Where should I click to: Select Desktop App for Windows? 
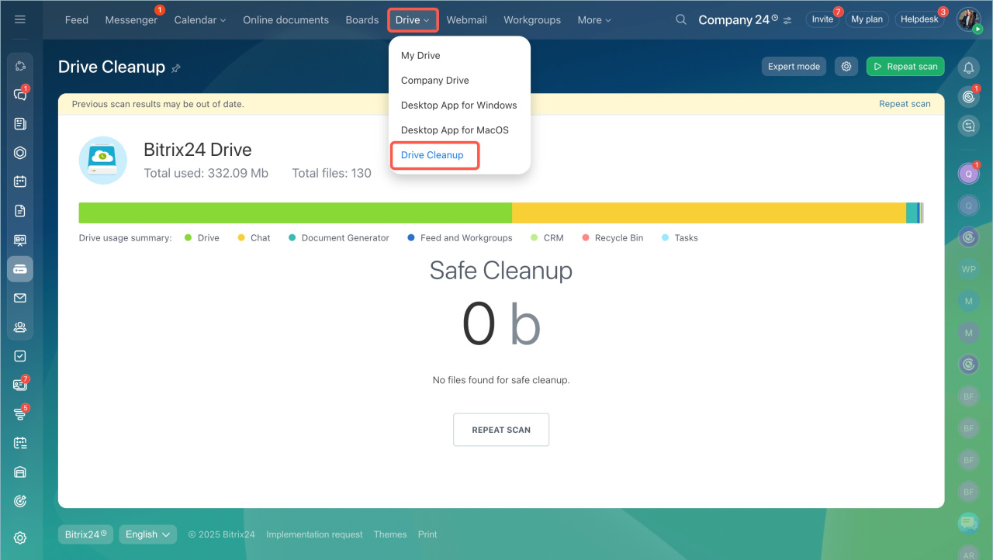pos(458,105)
